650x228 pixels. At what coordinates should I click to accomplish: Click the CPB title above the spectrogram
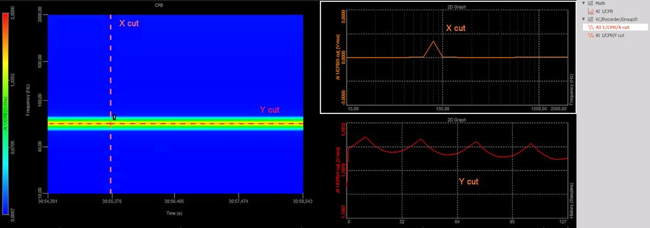tap(158, 6)
